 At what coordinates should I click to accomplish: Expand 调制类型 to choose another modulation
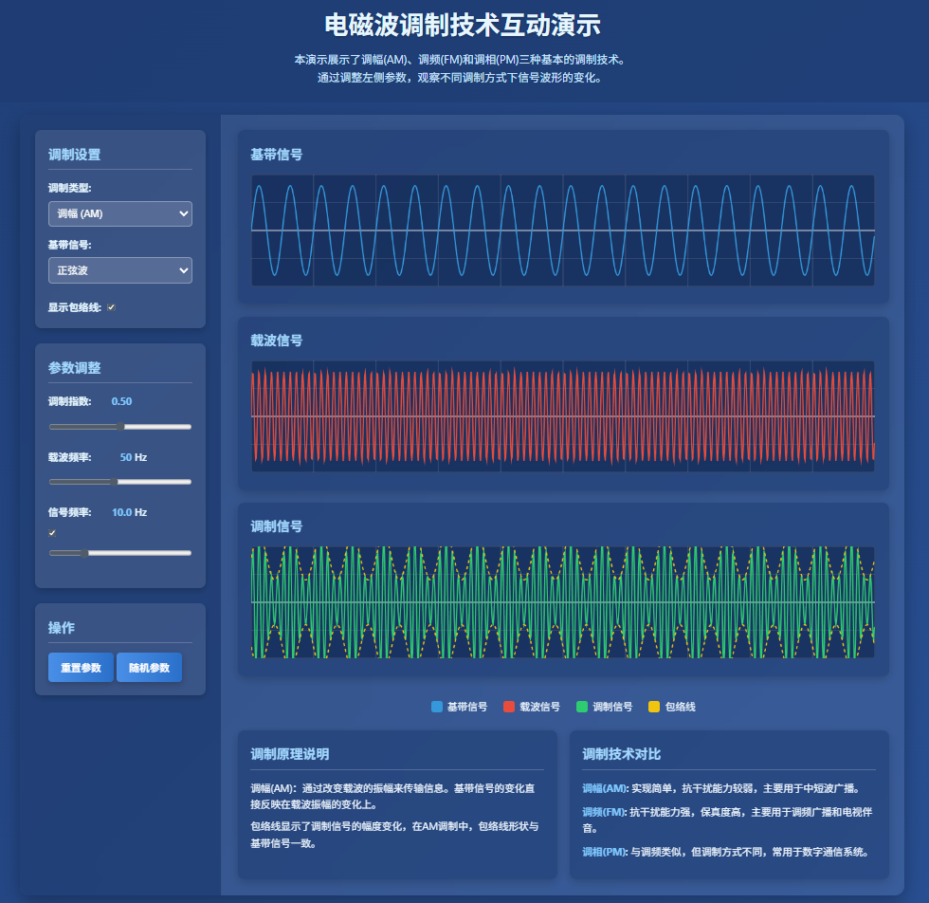click(120, 213)
